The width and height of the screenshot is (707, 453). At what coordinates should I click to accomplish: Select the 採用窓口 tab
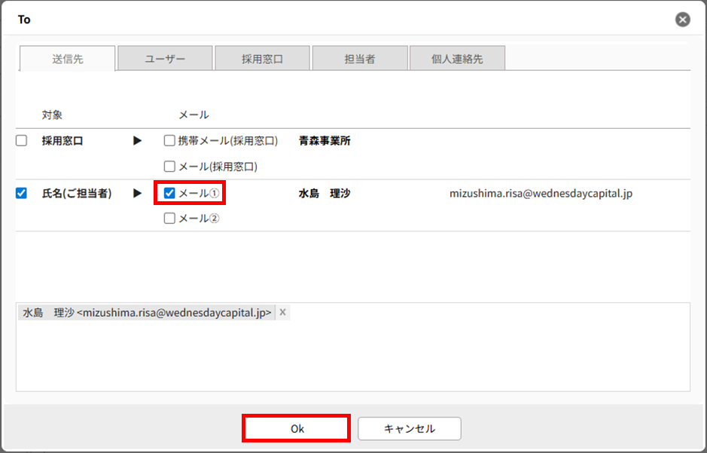262,58
